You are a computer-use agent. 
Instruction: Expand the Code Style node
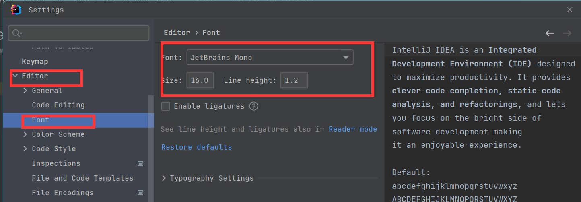pyautogui.click(x=25, y=149)
